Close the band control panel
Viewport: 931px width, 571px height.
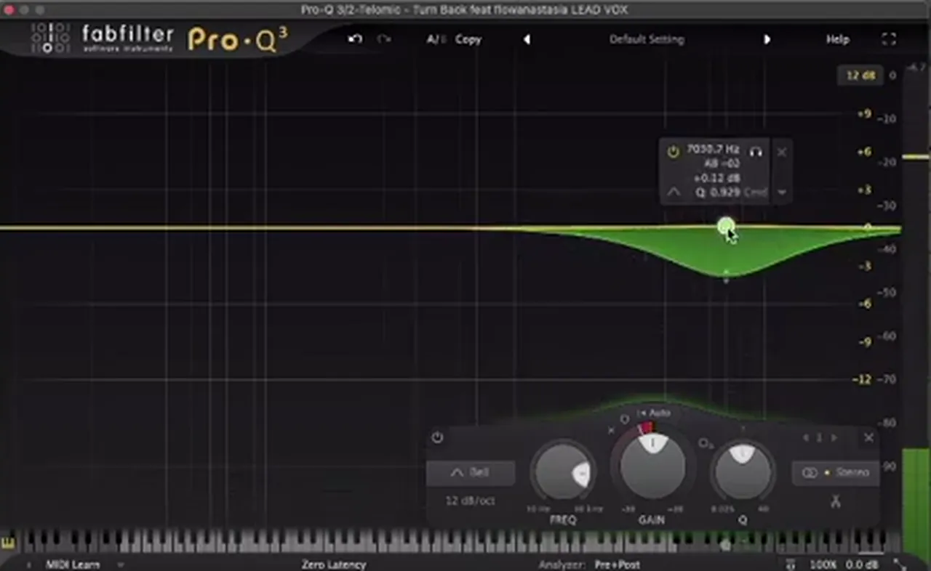coord(868,437)
